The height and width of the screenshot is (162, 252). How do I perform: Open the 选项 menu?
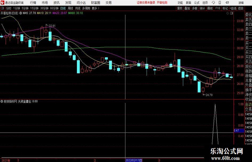205,3
